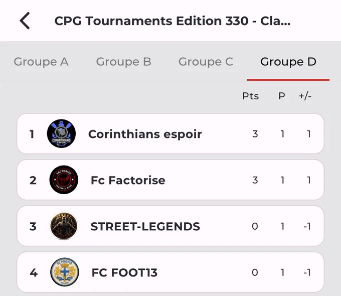Image resolution: width=341 pixels, height=296 pixels.
Task: Open the Fc Factorise team logo
Action: tap(64, 180)
